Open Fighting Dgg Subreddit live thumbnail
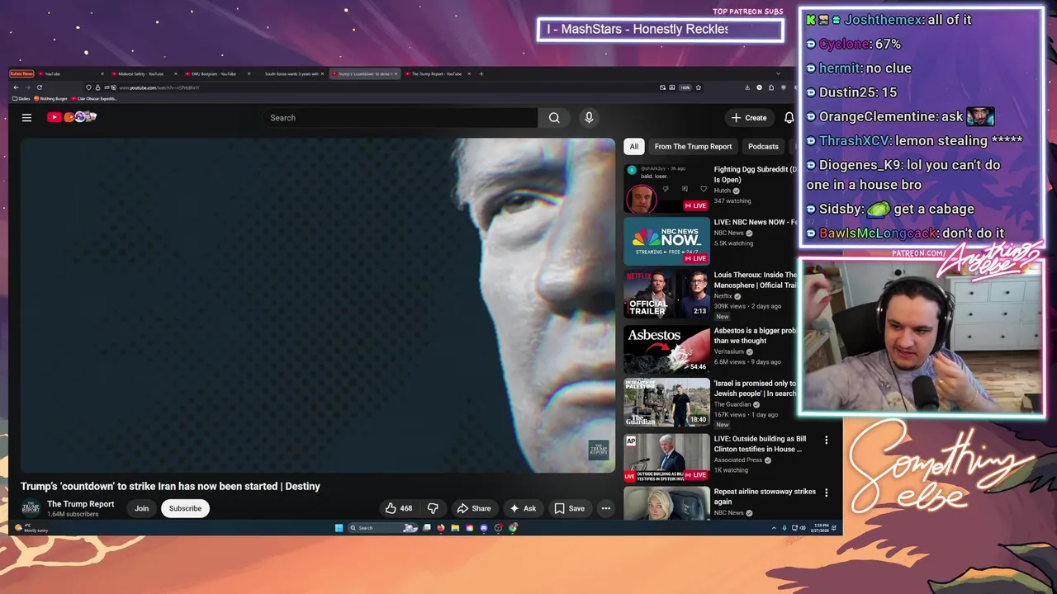This screenshot has width=1057, height=594. tap(666, 188)
